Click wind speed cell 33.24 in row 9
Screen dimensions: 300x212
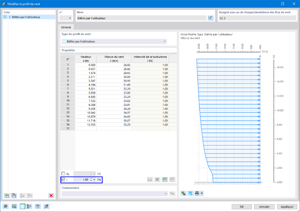[114, 97]
